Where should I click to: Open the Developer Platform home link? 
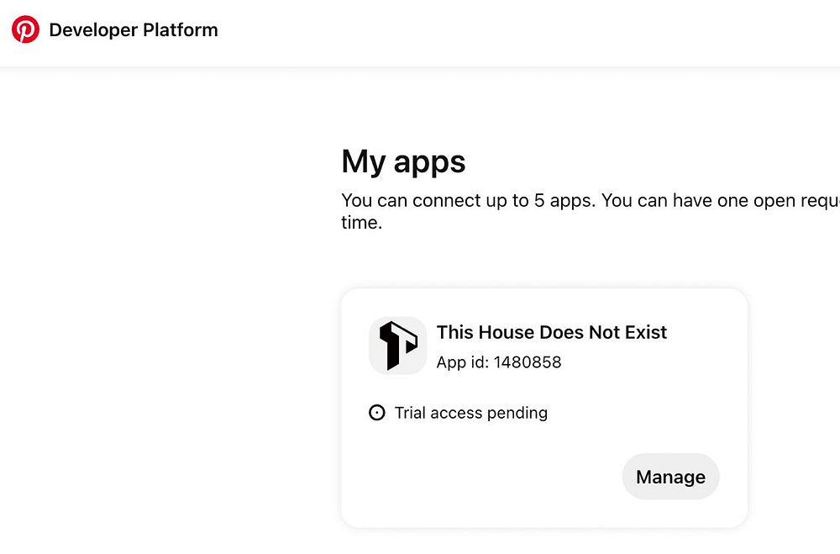pyautogui.click(x=133, y=30)
